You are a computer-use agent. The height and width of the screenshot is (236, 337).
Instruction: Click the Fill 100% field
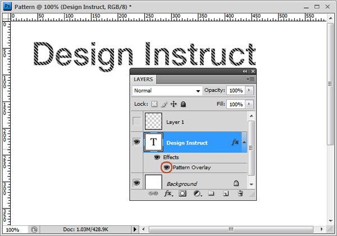[x=236, y=104]
